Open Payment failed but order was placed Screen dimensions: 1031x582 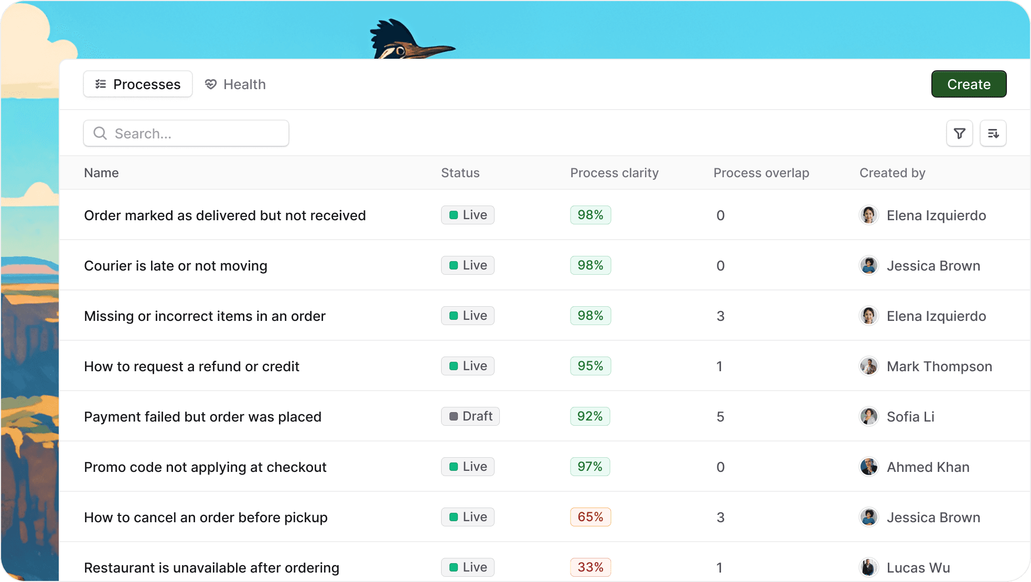(202, 417)
